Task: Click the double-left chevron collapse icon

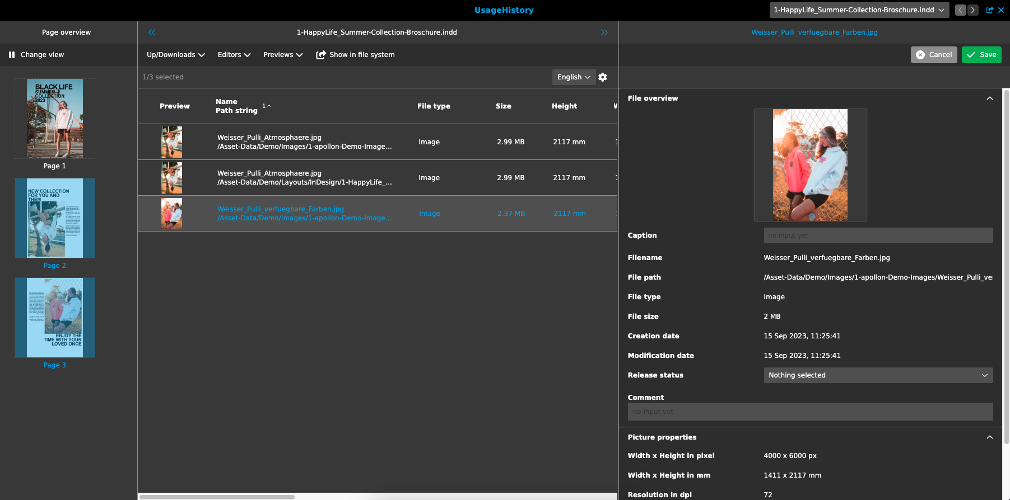Action: [152, 32]
